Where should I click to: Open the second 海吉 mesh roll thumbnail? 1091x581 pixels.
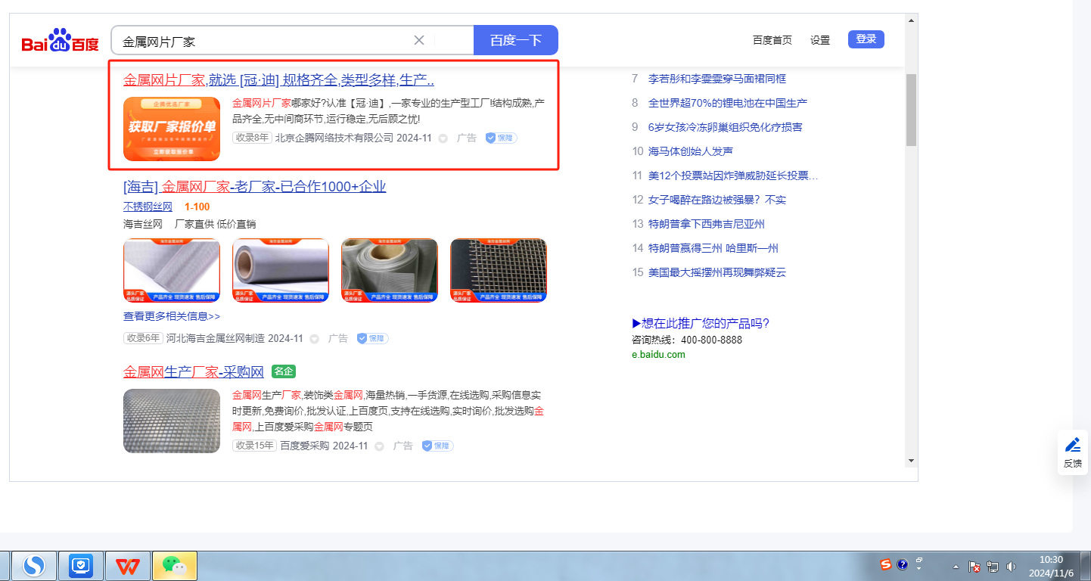[x=281, y=271]
